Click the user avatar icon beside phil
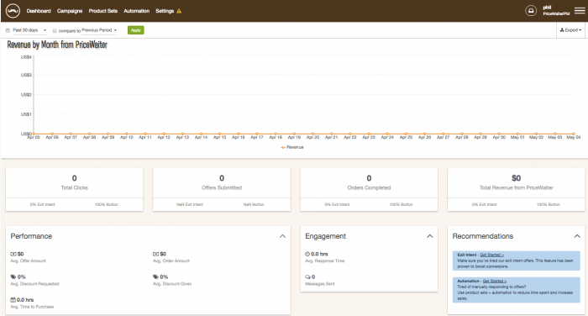This screenshot has height=316, width=588. coord(531,11)
